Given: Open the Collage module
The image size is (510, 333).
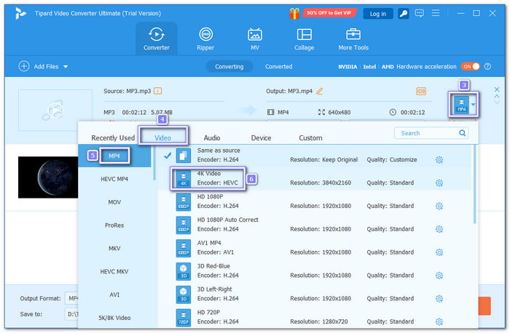Looking at the screenshot, I should [x=304, y=39].
